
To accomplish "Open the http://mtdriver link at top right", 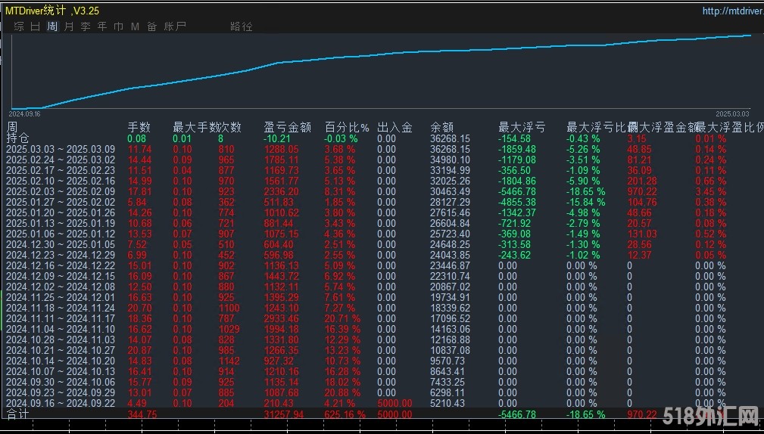I will [733, 11].
